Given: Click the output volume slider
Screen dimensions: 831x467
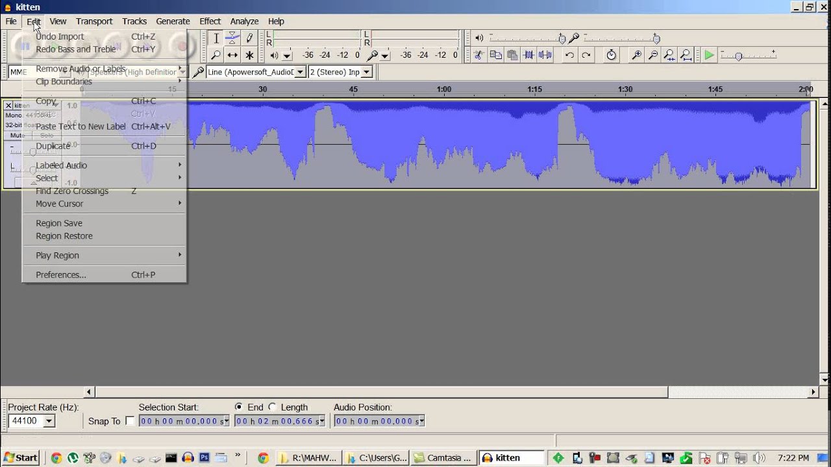Looking at the screenshot, I should coord(527,38).
